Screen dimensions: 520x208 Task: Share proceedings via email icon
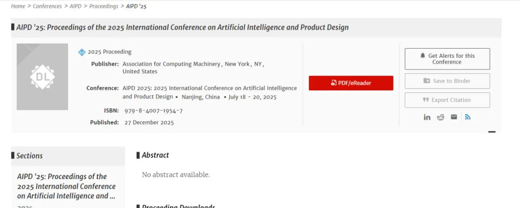pos(454,117)
